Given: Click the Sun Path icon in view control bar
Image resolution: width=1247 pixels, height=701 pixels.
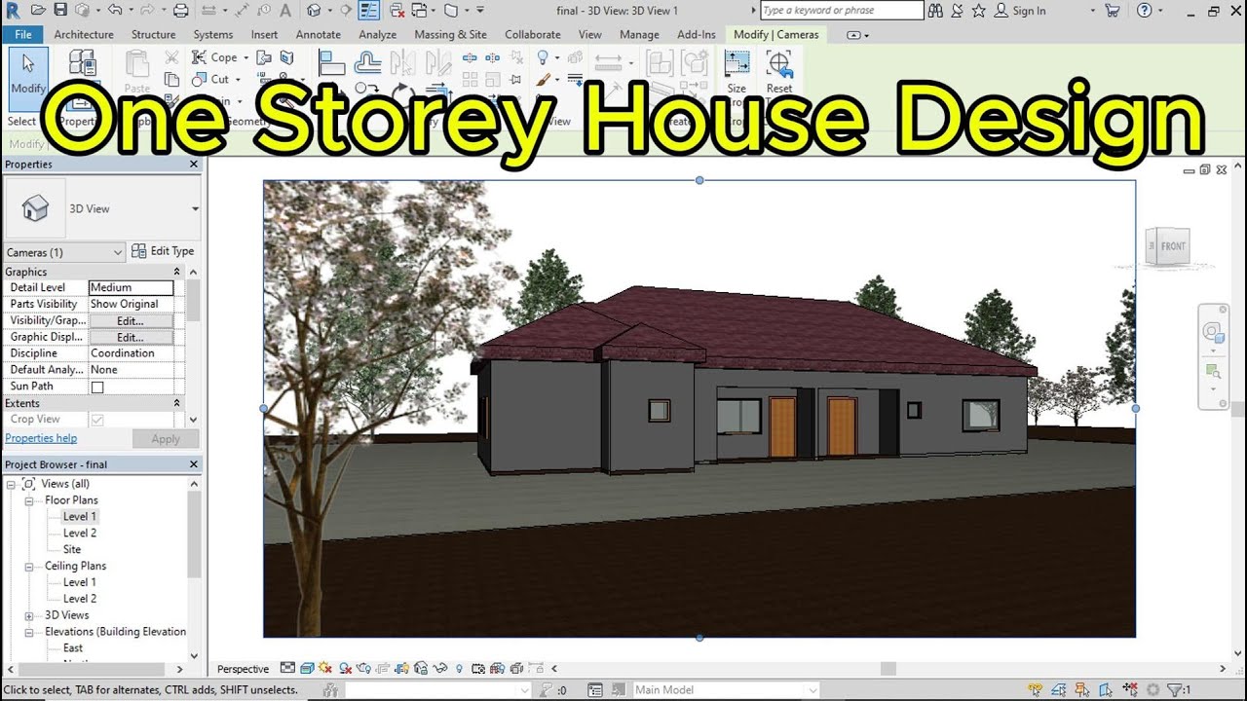Looking at the screenshot, I should point(325,668).
